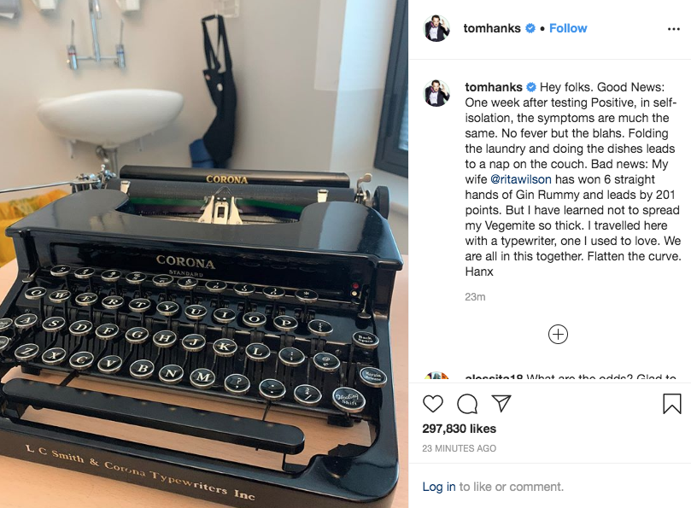
Task: Save the post using bookmark icon
Action: coord(672,403)
